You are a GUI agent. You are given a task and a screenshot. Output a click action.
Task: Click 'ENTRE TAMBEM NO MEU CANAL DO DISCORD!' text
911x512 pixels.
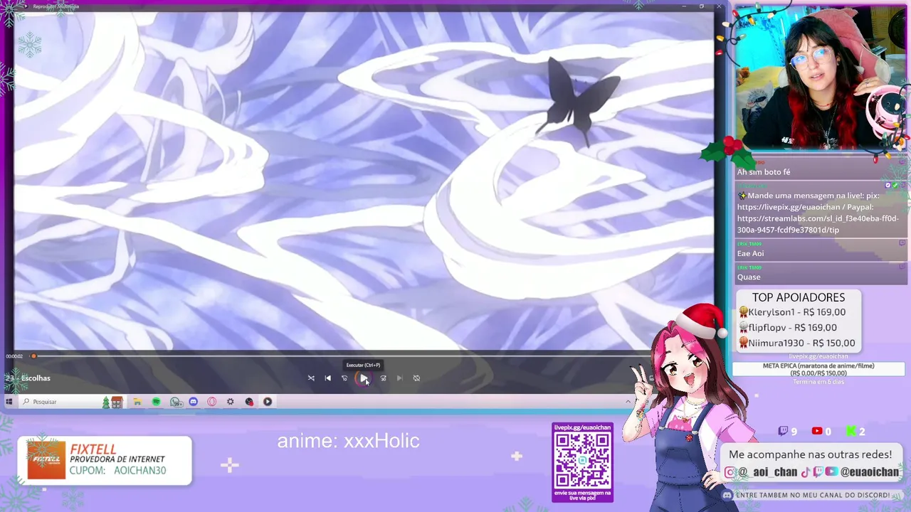tap(813, 495)
